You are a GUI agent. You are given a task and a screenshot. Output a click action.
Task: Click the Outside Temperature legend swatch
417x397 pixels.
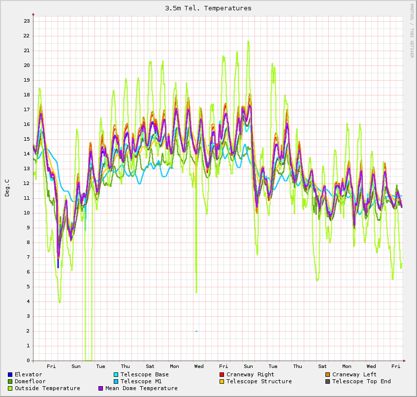10,389
